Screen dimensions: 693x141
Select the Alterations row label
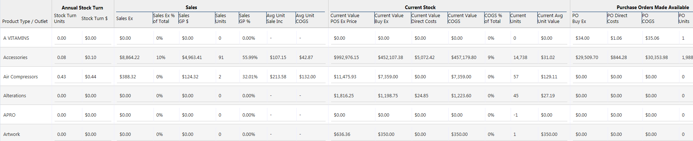point(15,96)
